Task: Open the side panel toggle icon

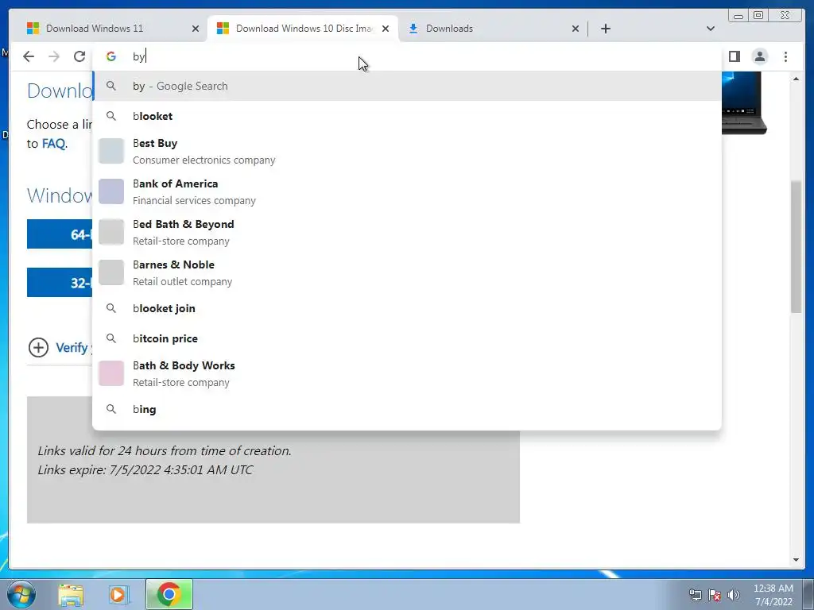Action: [734, 56]
